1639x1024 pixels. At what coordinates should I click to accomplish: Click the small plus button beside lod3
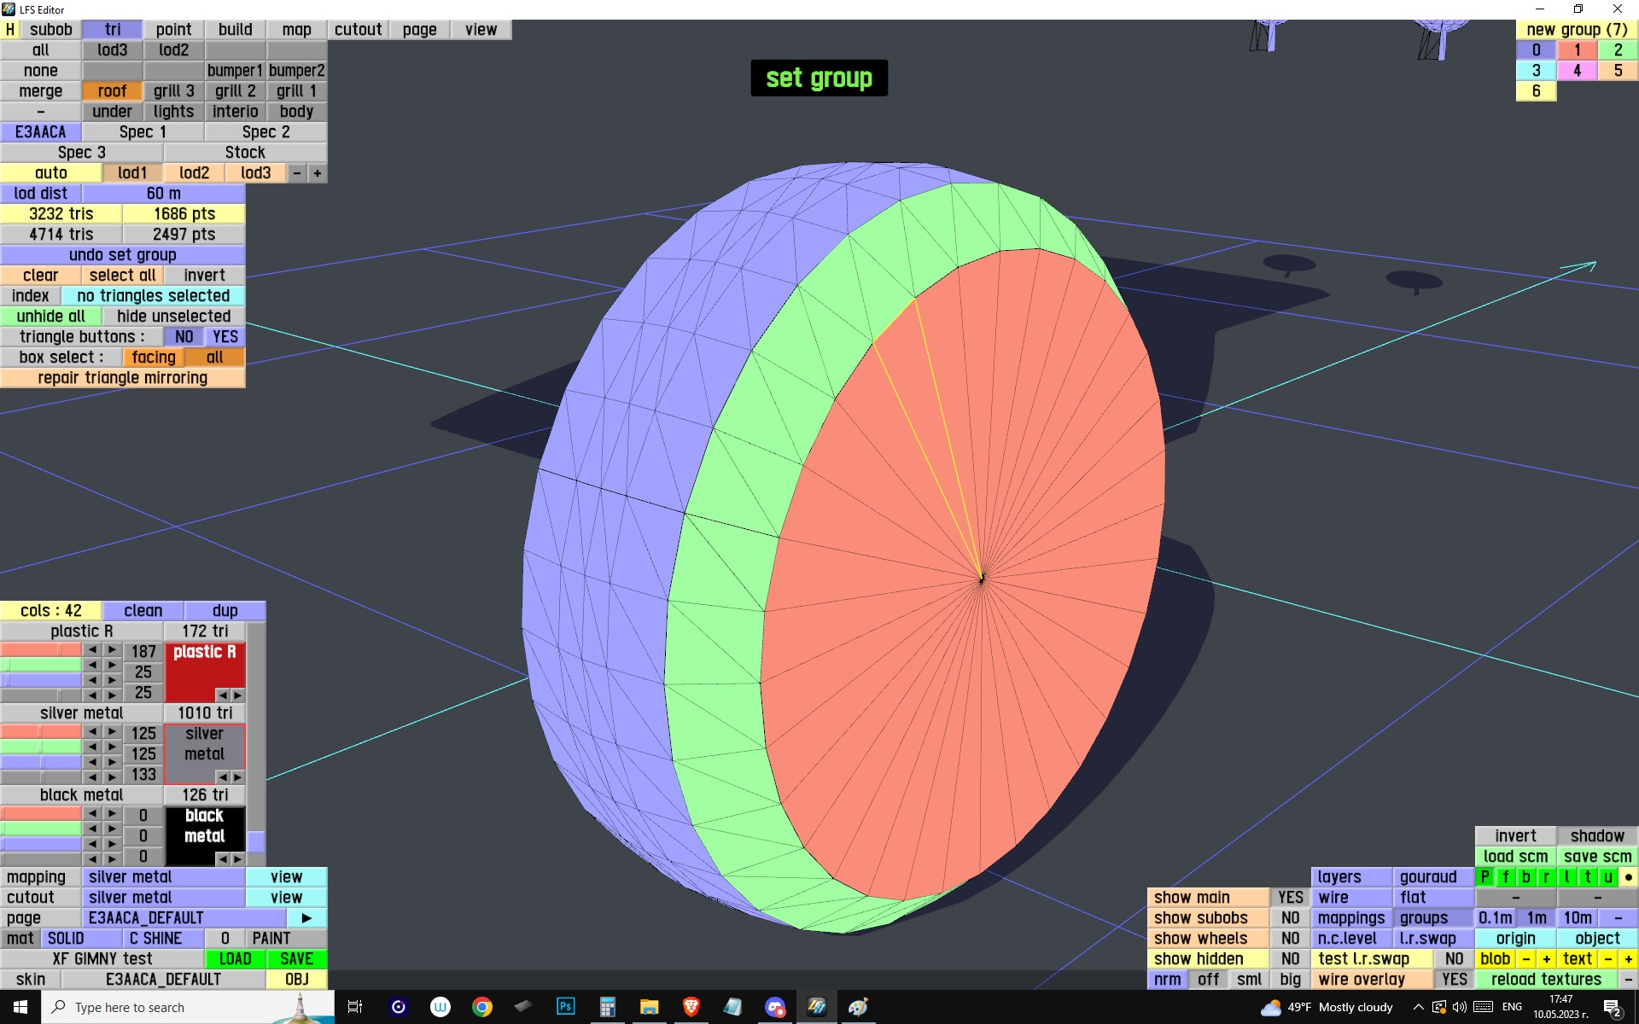coord(317,173)
